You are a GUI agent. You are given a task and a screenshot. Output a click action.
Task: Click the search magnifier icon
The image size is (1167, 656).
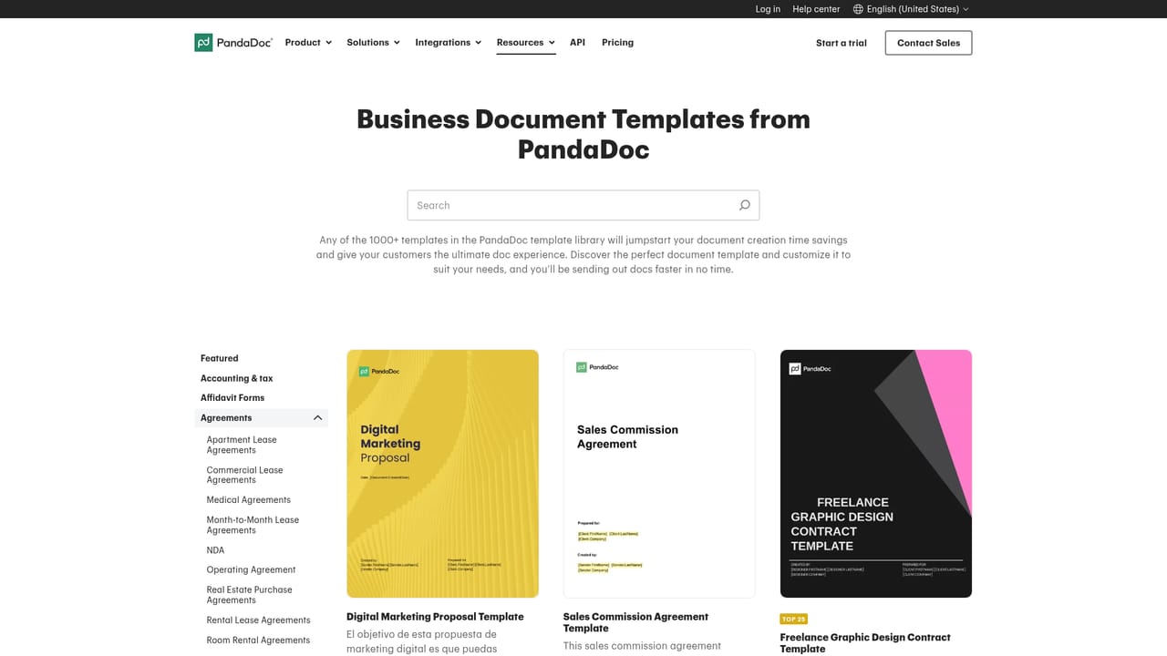tap(744, 205)
